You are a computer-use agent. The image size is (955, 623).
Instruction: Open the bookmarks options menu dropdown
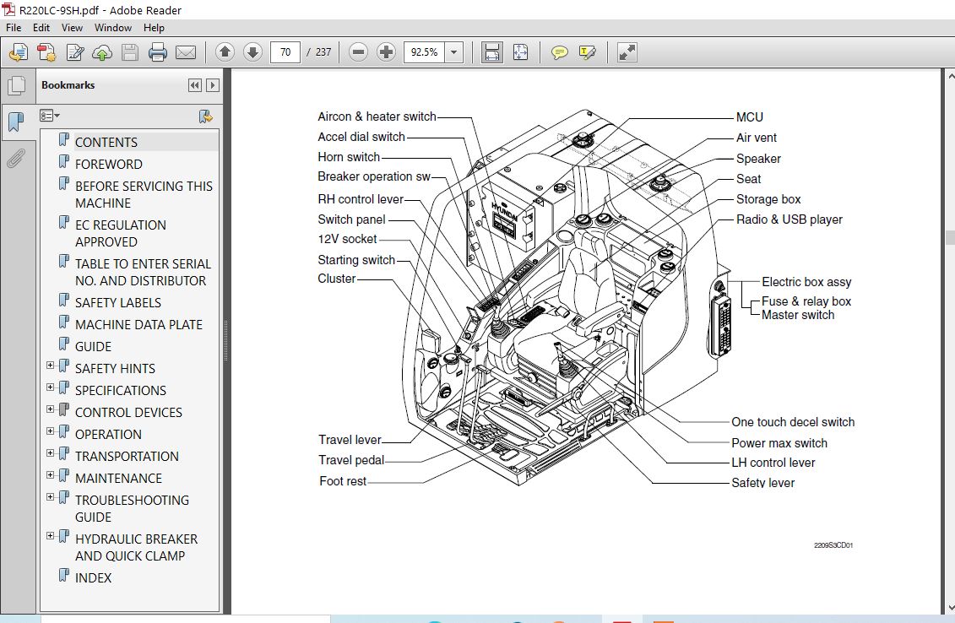pos(50,116)
